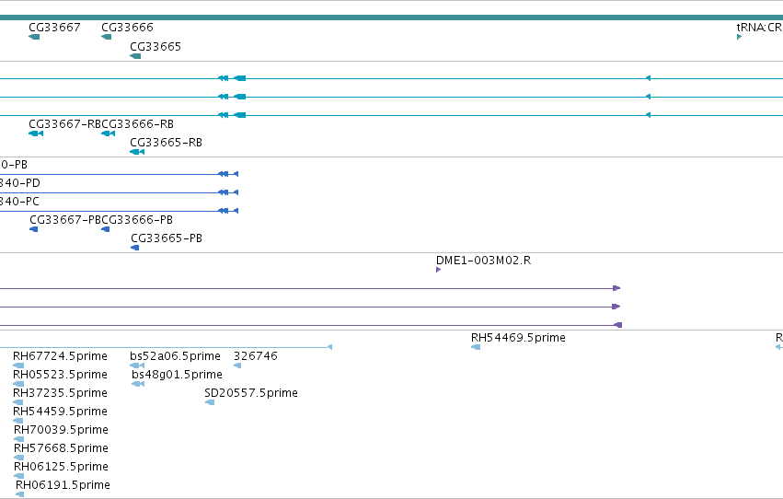Click the RH06191.5prime EST glyph
This screenshot has height=499, width=783.
click(x=20, y=495)
